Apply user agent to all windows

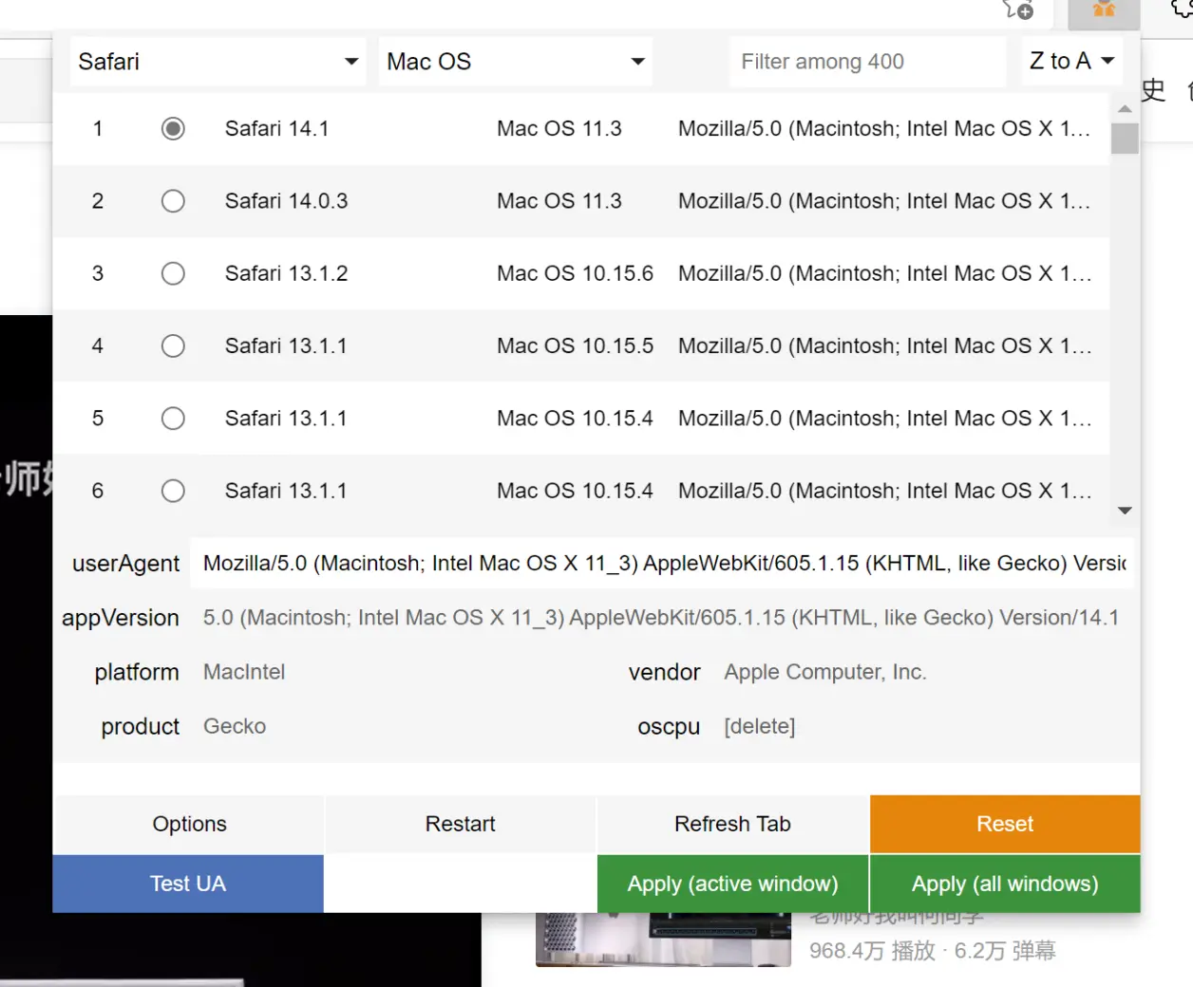coord(1005,884)
